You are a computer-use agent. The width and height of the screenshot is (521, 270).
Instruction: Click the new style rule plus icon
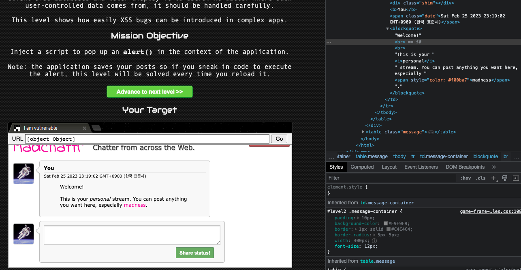click(x=494, y=178)
